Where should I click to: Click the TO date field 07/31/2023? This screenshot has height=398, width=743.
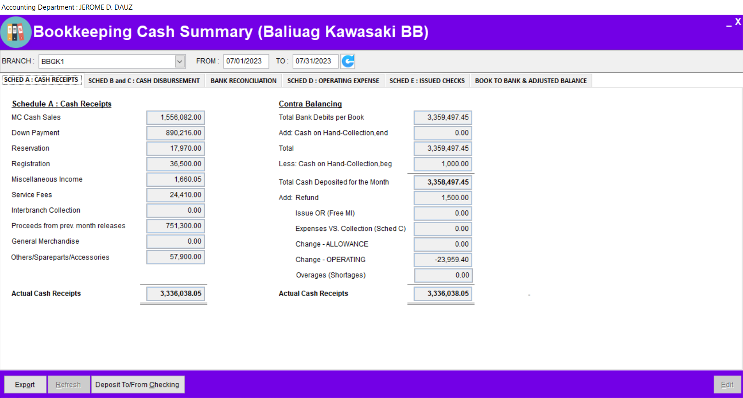coord(315,62)
